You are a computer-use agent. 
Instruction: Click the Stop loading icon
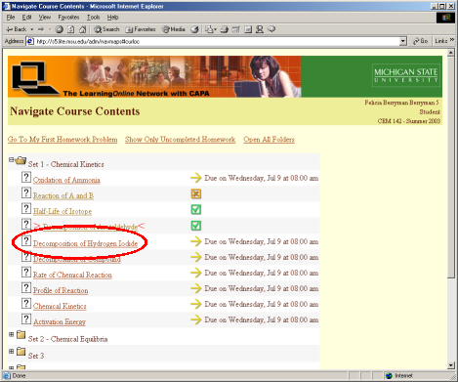point(59,29)
